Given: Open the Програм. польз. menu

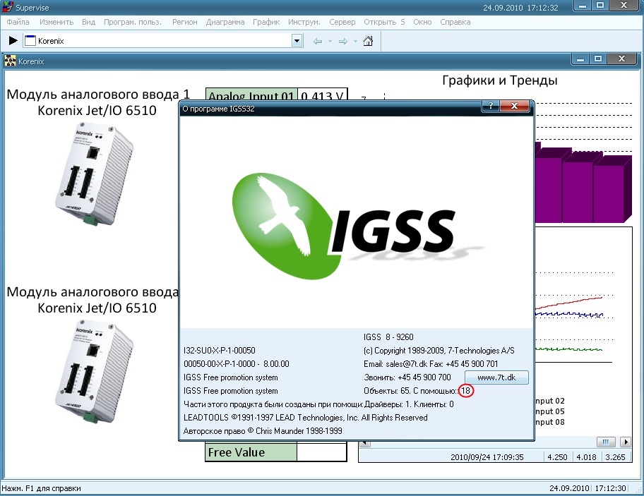Looking at the screenshot, I should 133,22.
